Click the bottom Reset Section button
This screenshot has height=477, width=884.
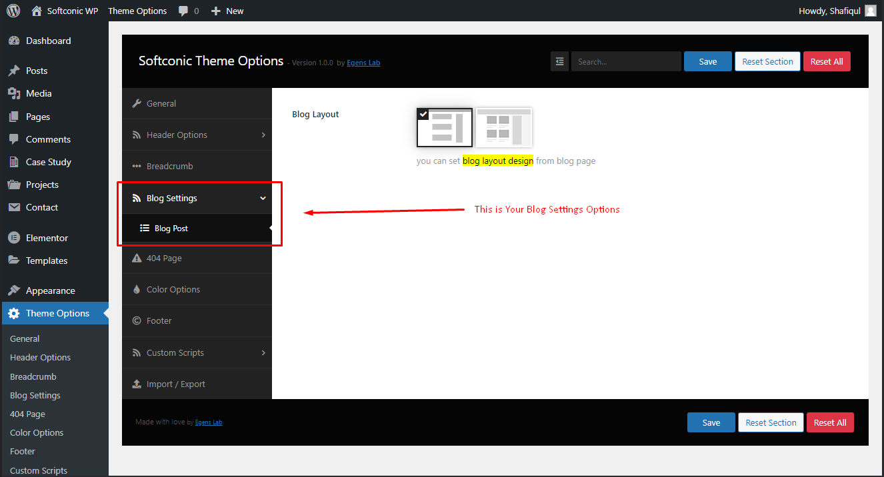click(771, 422)
